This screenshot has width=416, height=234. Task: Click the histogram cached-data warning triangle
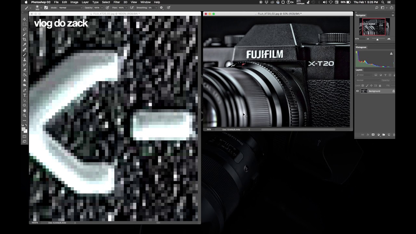391,54
